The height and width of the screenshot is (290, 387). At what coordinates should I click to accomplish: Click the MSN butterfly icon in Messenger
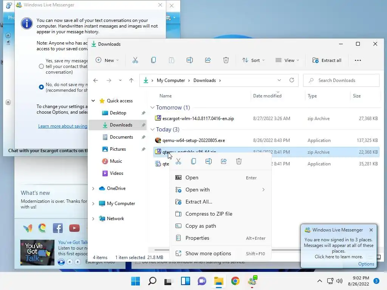point(28,228)
